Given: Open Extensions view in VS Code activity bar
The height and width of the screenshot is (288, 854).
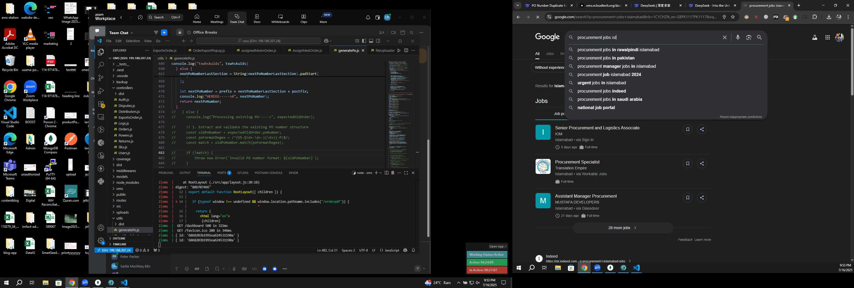Looking at the screenshot, I should coord(101,104).
